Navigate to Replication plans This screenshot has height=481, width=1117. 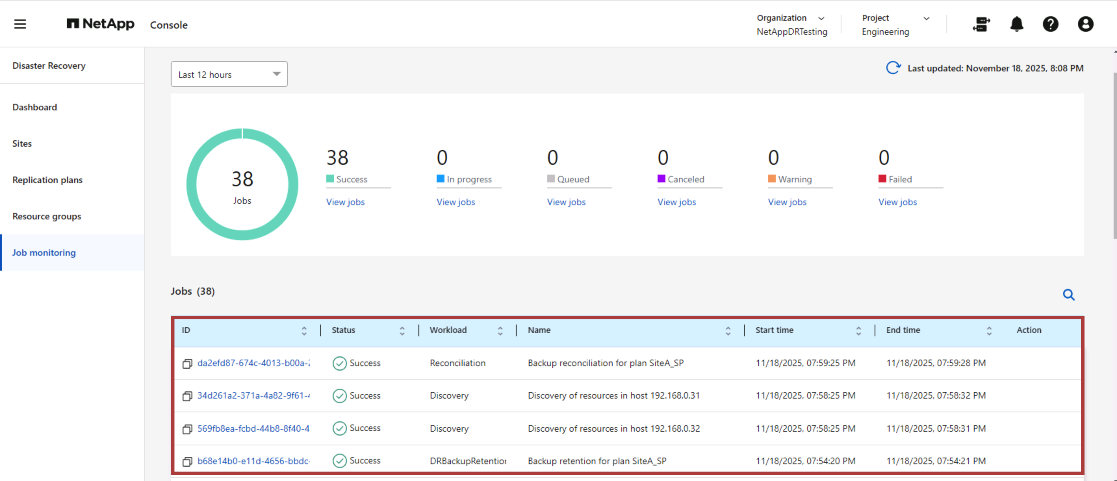(x=47, y=180)
